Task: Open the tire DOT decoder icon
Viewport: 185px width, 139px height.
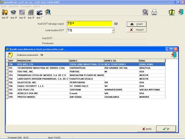Action: click(x=31, y=12)
